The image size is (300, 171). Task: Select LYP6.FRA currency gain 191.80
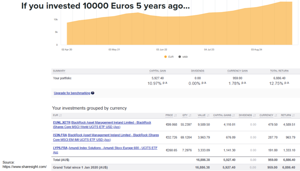(273, 150)
